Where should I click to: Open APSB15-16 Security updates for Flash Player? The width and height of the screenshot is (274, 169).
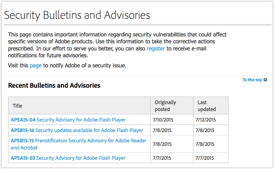tap(77, 130)
